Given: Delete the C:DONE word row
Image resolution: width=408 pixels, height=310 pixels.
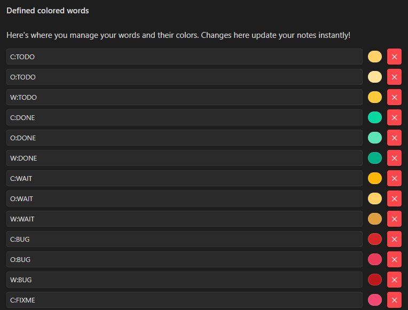Looking at the screenshot, I should 394,117.
